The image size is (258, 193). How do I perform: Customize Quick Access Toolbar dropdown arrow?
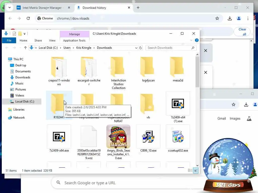(x=24, y=34)
